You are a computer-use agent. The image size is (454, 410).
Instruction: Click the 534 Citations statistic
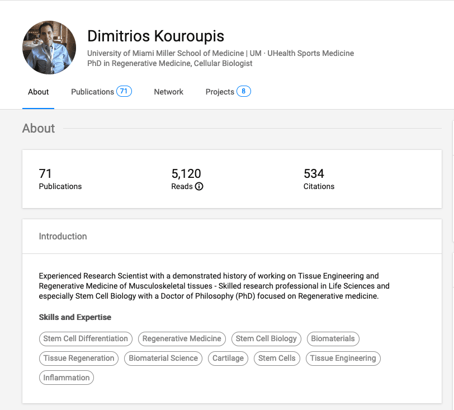pos(319,179)
